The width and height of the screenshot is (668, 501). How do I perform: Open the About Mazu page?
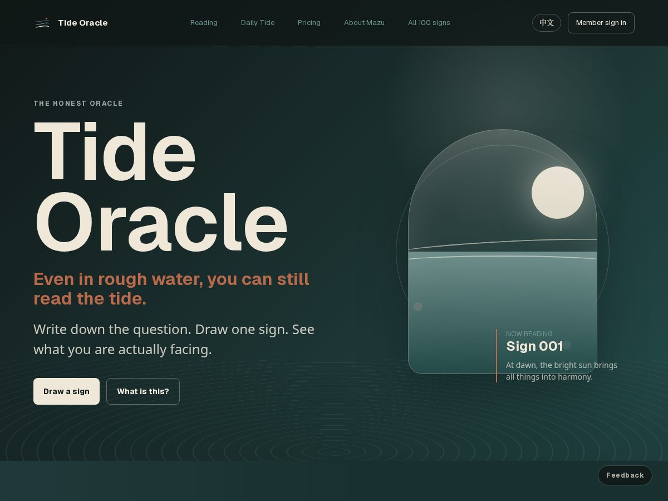pyautogui.click(x=364, y=23)
